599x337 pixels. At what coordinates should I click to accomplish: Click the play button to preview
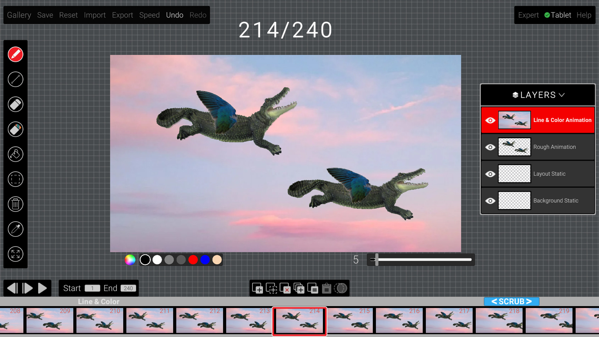click(42, 288)
